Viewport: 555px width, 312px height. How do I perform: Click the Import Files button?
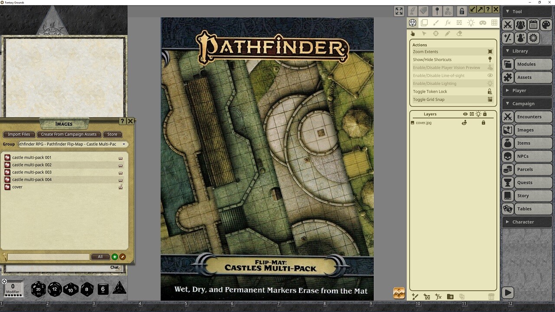click(19, 134)
